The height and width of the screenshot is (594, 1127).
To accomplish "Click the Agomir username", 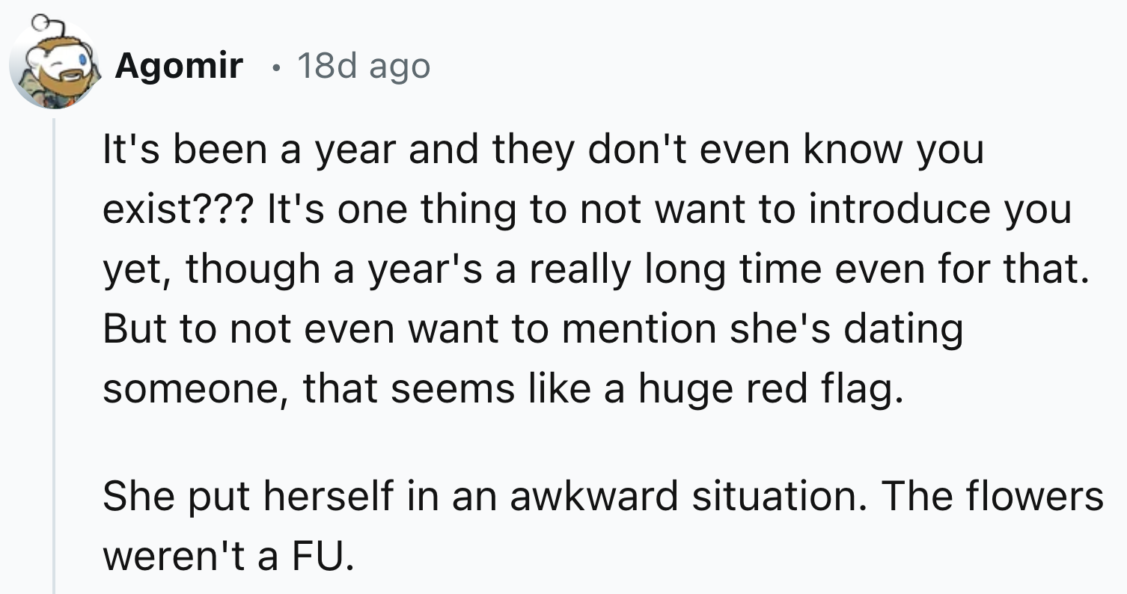I will tap(179, 67).
